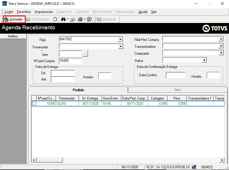This screenshot has width=229, height=170.
Task: Click the Dt. Entrega column header
Action: coord(90,98)
